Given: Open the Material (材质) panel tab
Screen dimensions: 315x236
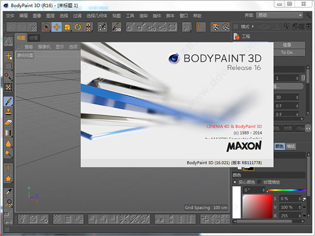Looking at the screenshot, I should pos(288,128).
